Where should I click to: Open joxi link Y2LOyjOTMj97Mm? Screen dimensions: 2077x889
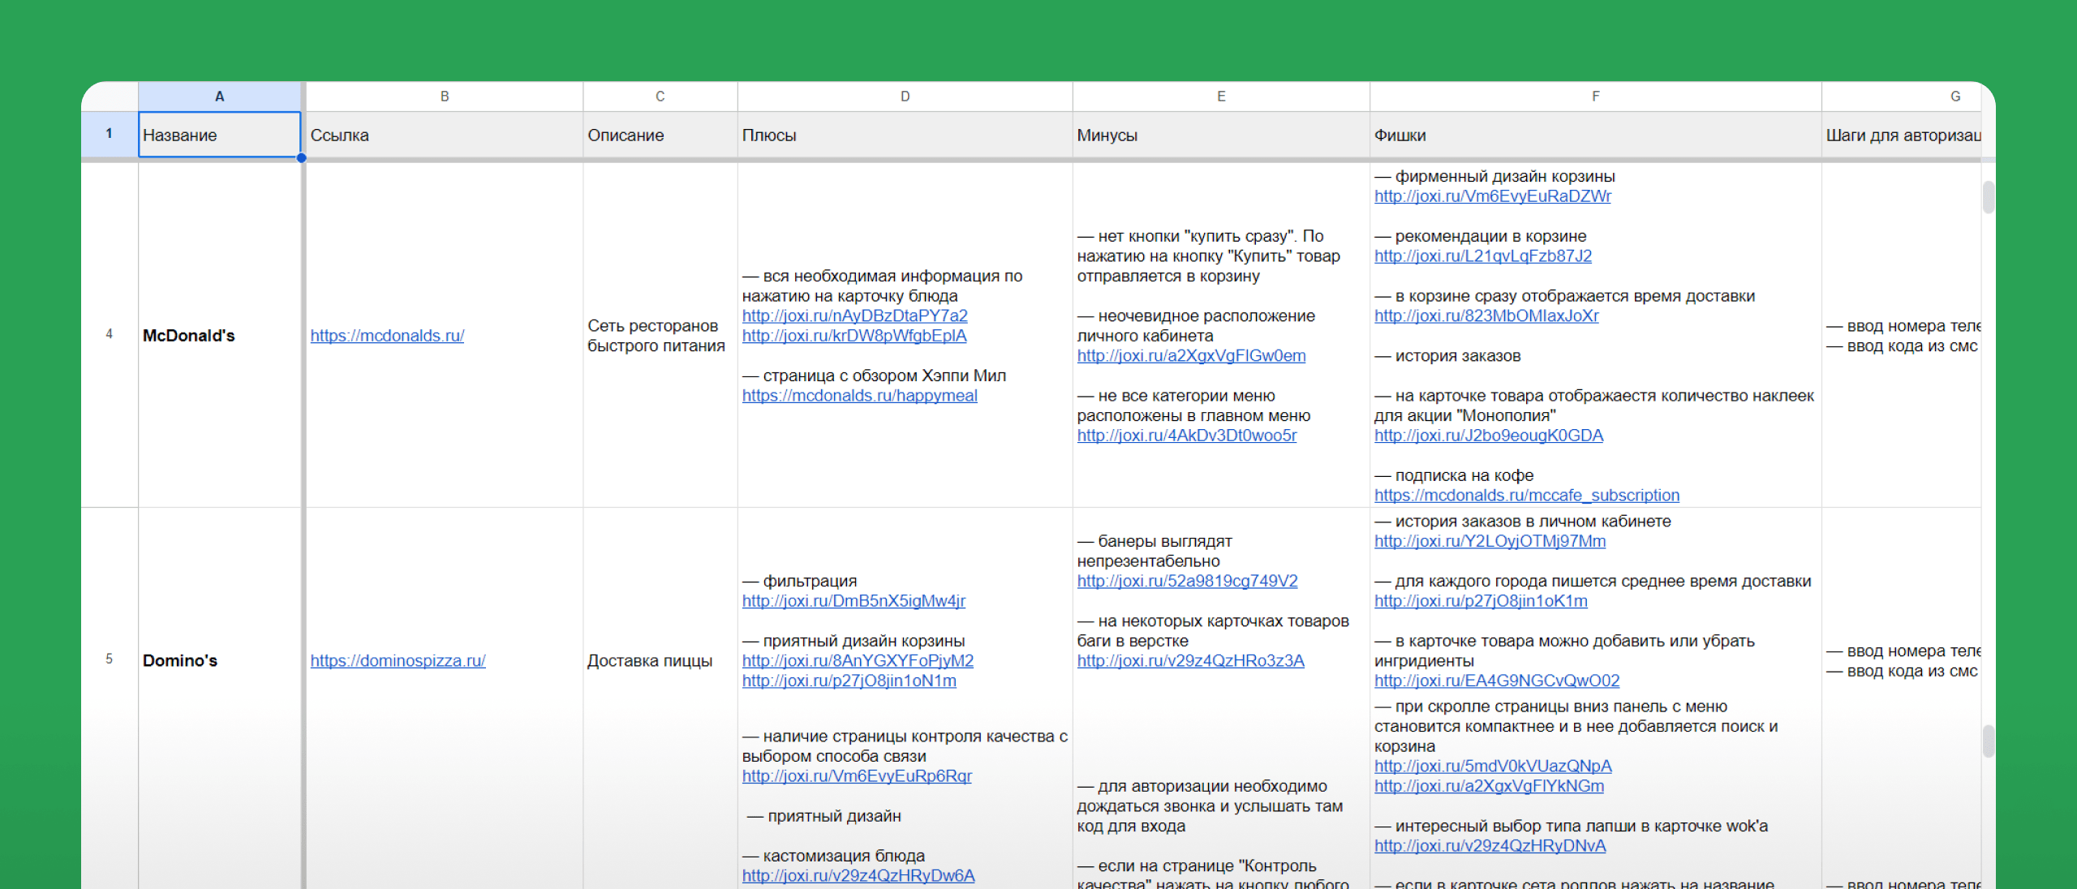coord(1490,541)
